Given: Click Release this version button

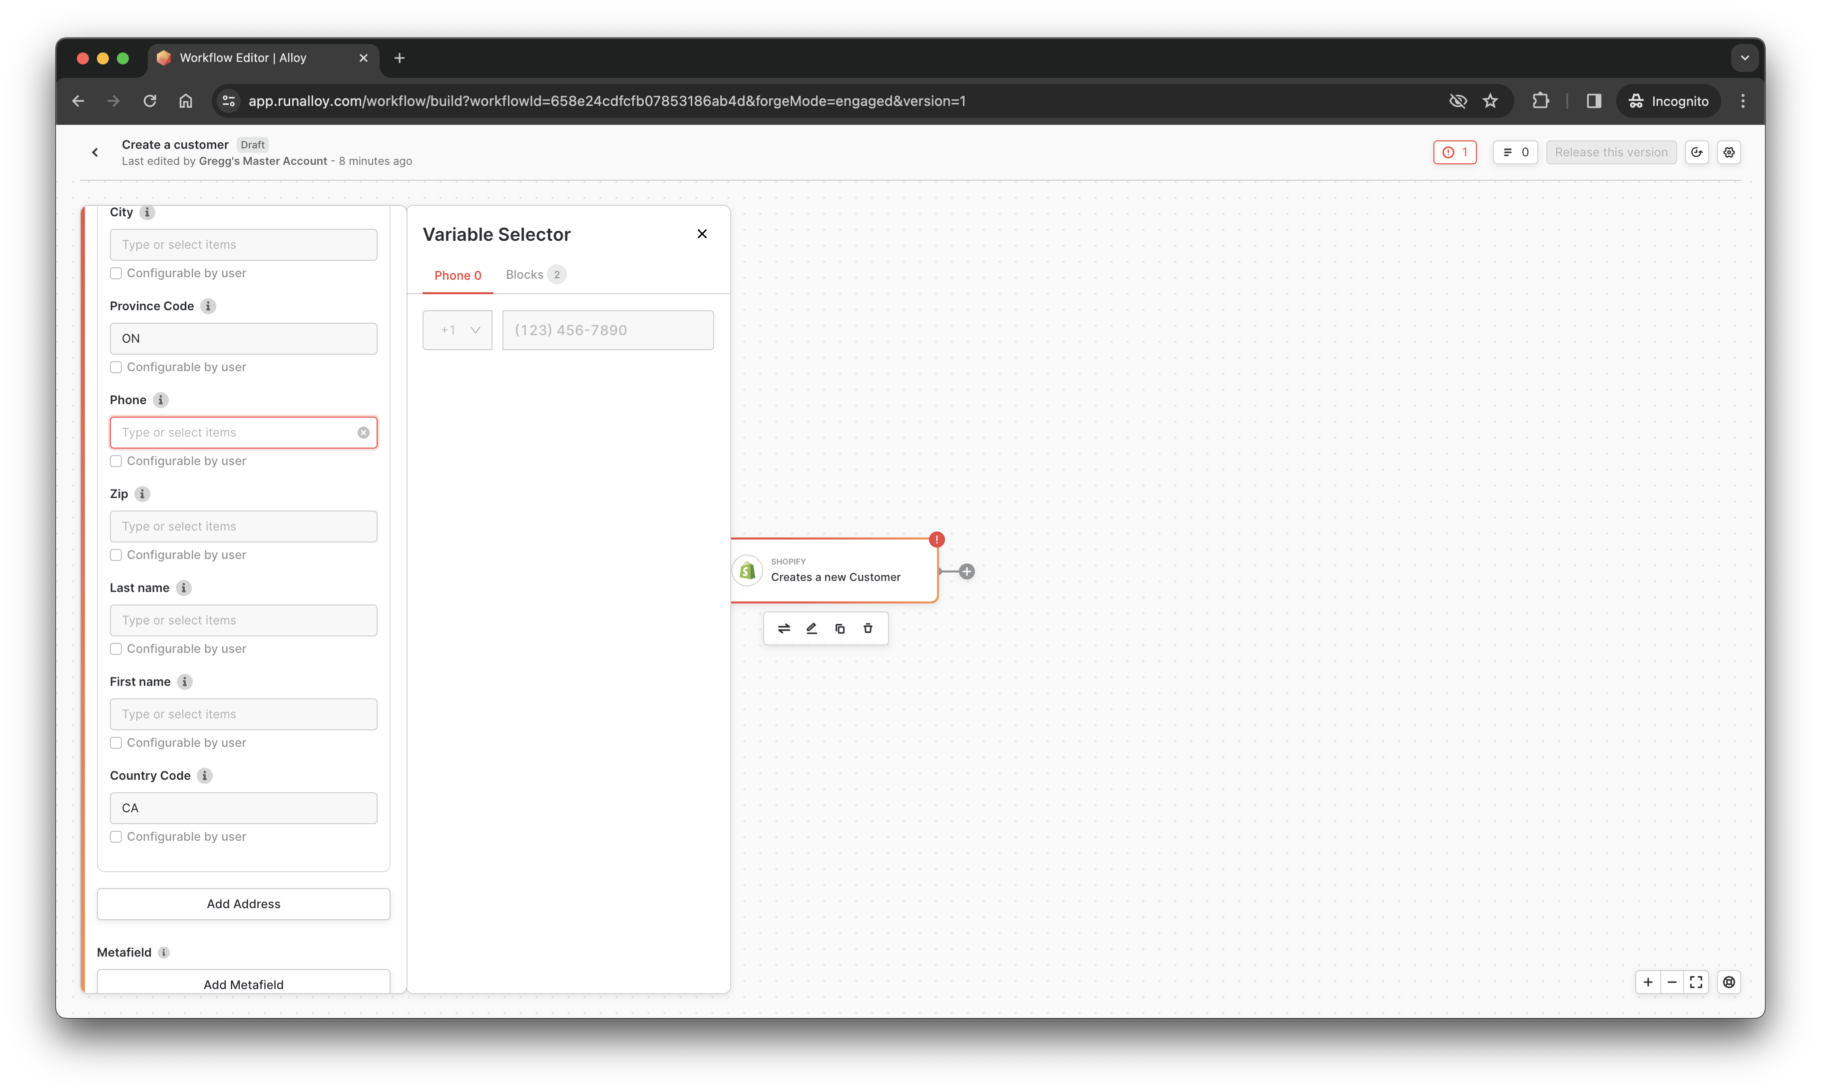Looking at the screenshot, I should pyautogui.click(x=1611, y=152).
